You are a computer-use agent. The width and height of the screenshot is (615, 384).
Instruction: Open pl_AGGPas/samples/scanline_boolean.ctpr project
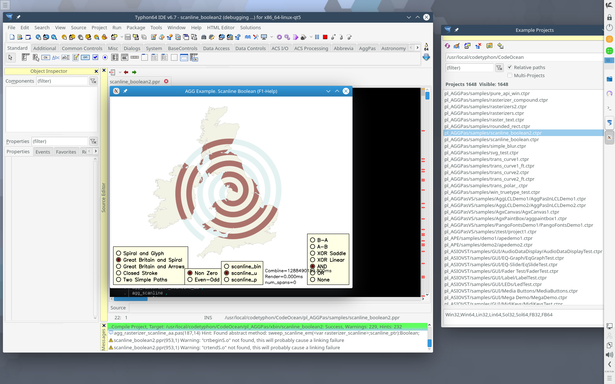(492, 139)
